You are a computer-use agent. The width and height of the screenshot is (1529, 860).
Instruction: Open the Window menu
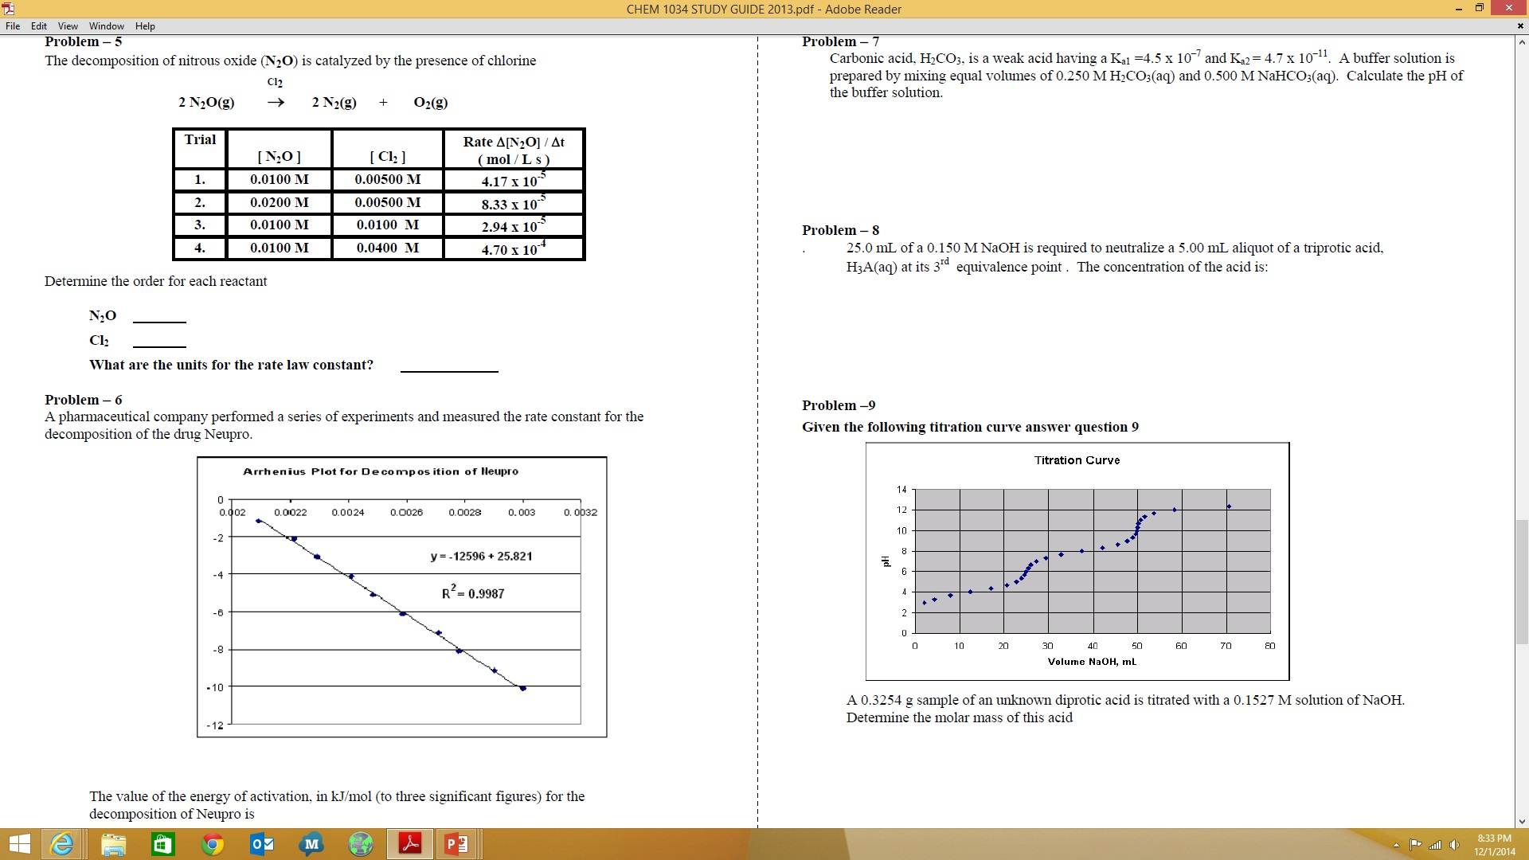coord(106,26)
